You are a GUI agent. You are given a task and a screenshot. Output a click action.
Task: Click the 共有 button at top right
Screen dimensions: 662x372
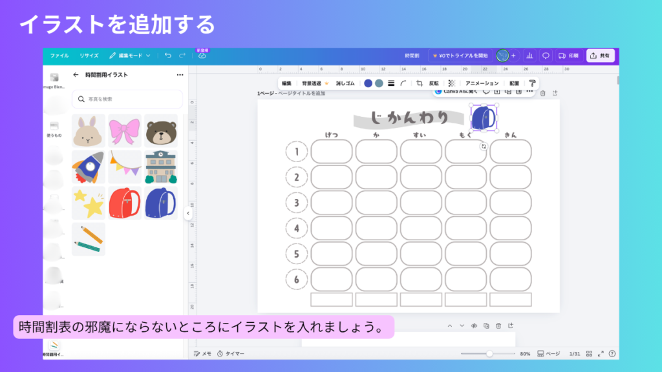pos(601,56)
